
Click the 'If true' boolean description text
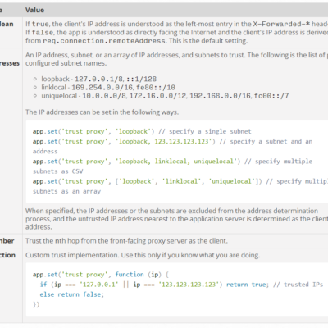(x=176, y=24)
